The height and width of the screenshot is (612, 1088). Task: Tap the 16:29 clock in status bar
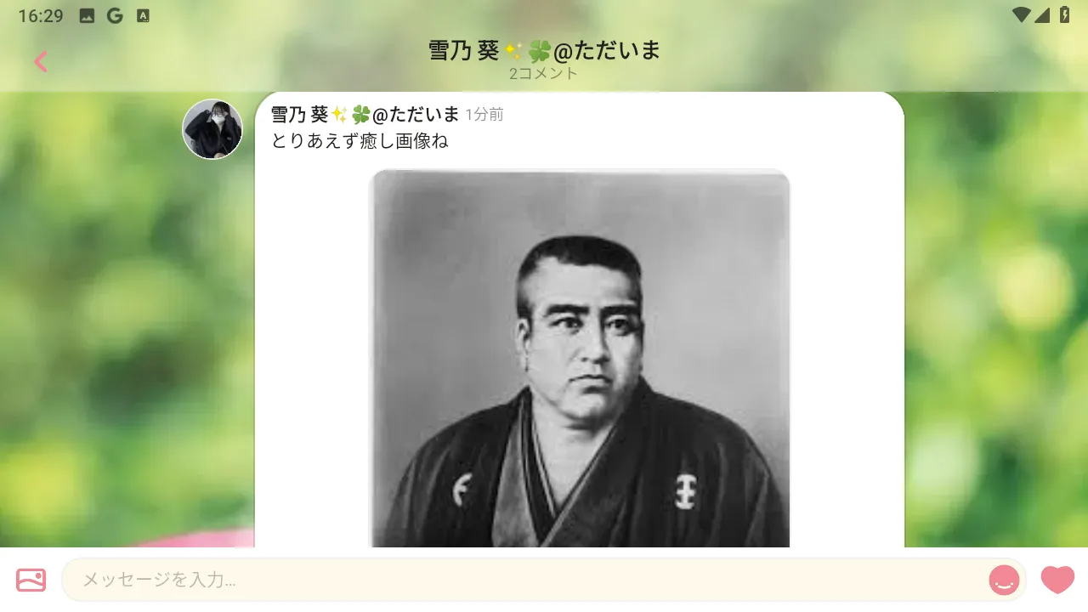point(41,15)
